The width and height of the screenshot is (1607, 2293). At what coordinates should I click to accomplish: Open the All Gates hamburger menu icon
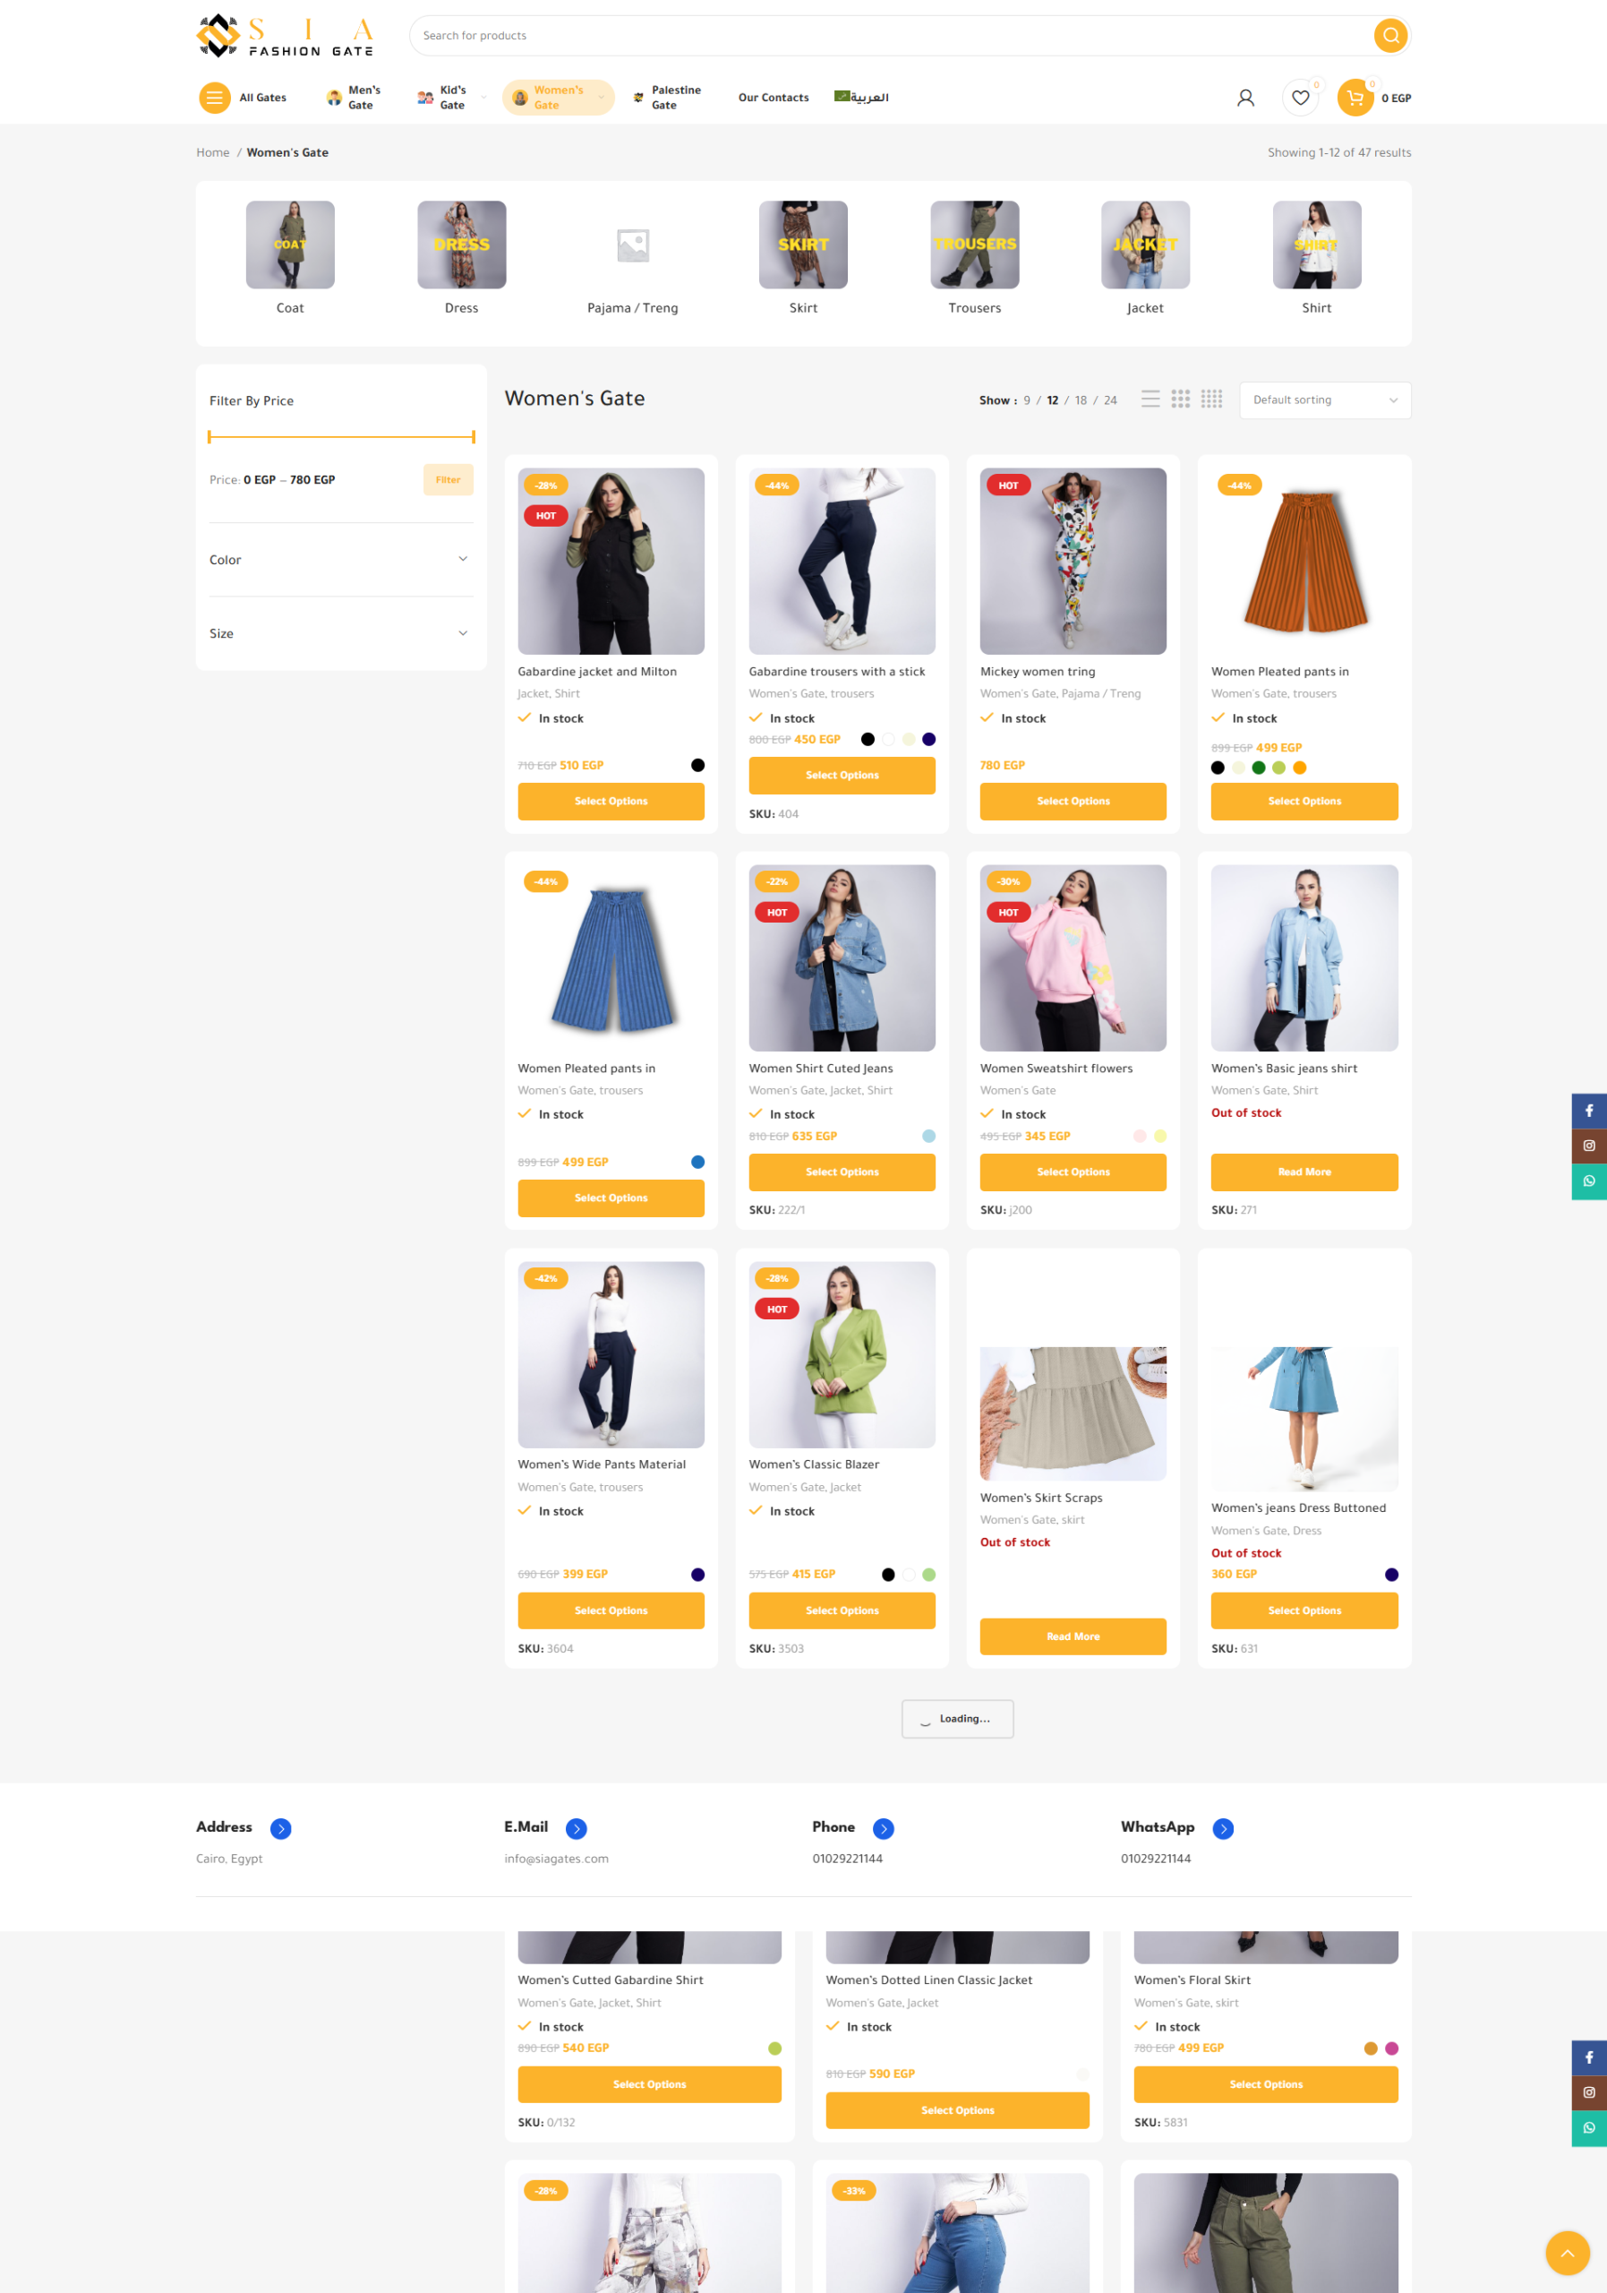coord(214,98)
